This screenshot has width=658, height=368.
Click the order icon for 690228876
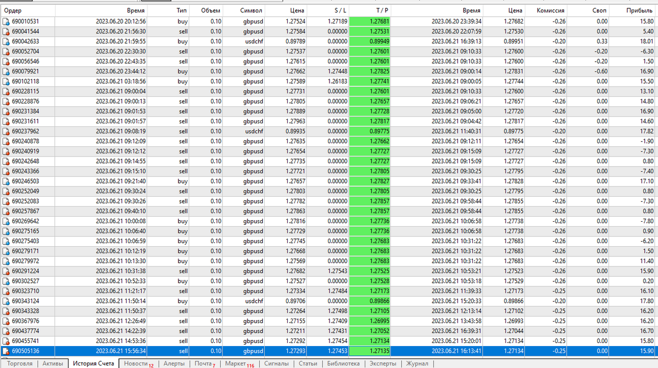point(6,101)
